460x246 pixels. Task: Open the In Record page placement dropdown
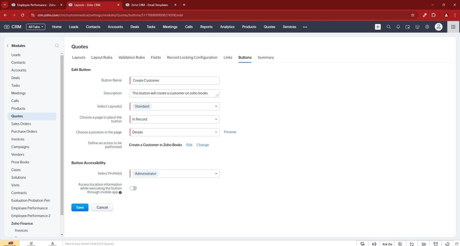coord(175,119)
